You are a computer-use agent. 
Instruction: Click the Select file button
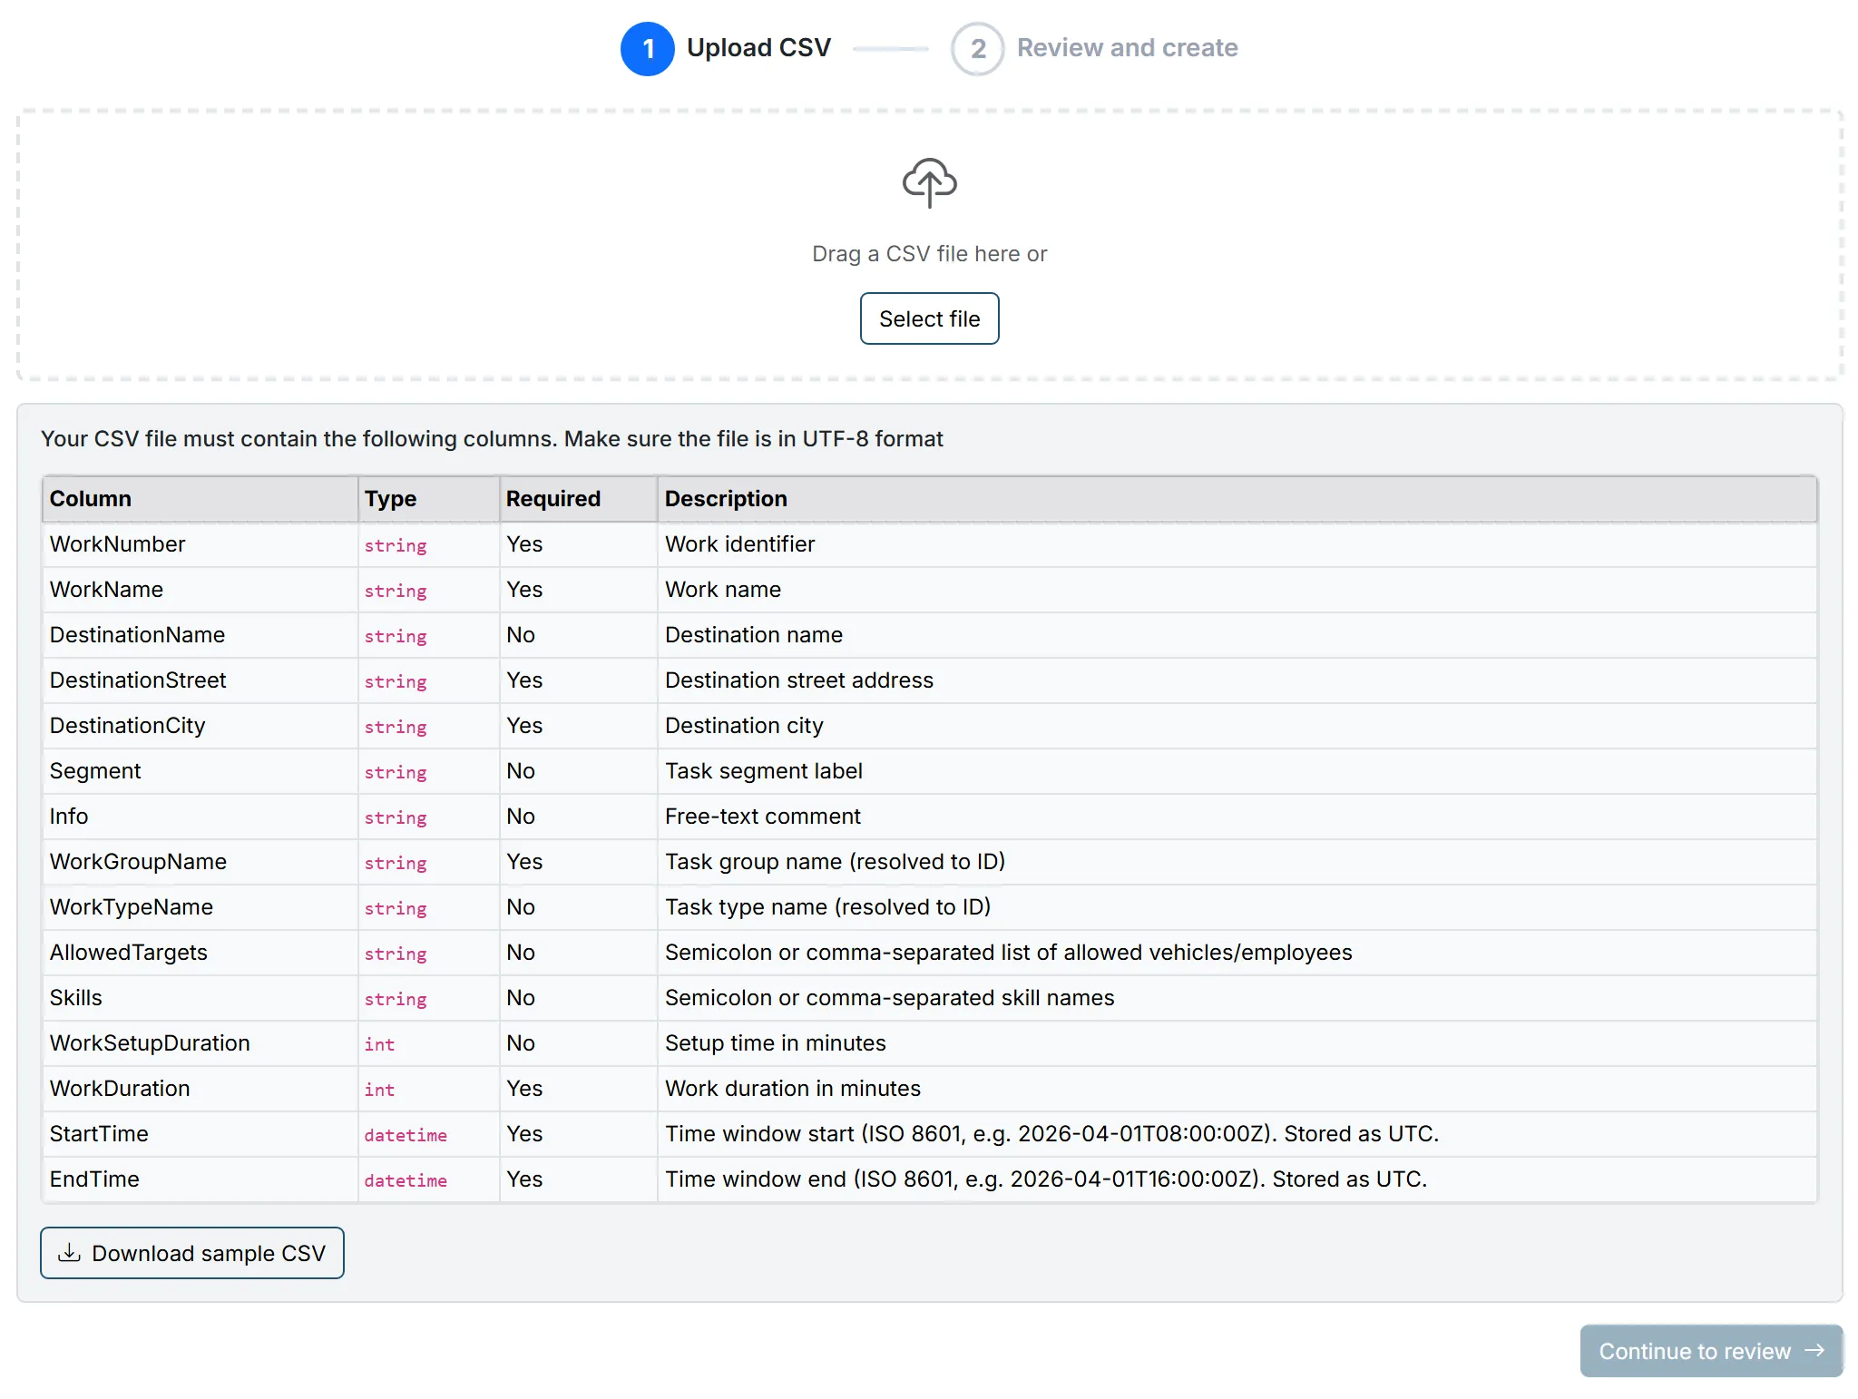pos(929,318)
